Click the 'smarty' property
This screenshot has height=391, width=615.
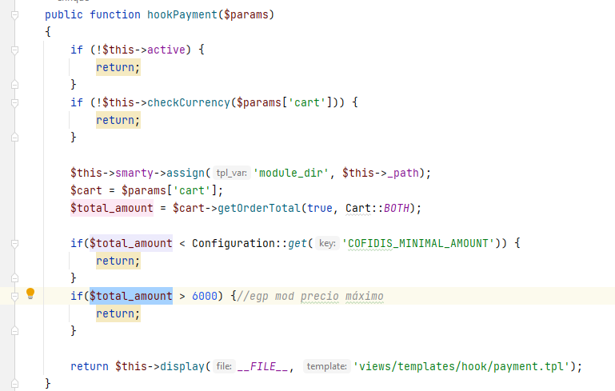click(x=134, y=173)
